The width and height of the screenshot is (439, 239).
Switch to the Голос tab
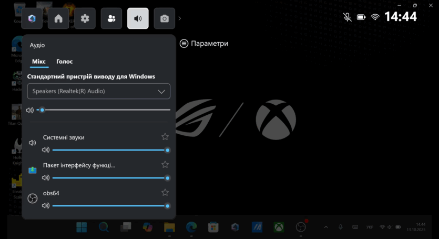tap(65, 62)
